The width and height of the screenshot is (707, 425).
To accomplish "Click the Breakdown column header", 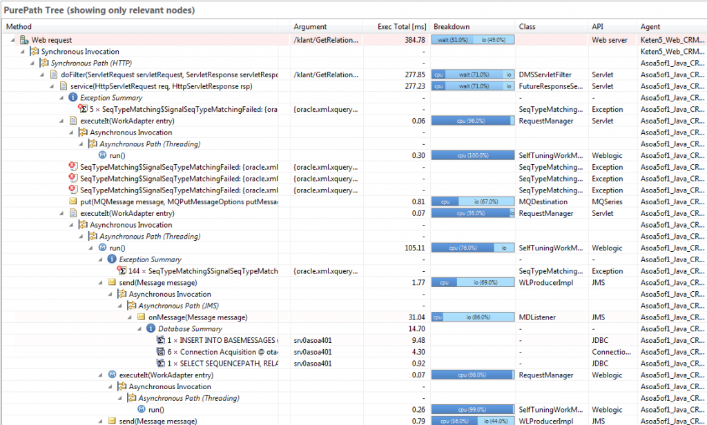I will 452,27.
